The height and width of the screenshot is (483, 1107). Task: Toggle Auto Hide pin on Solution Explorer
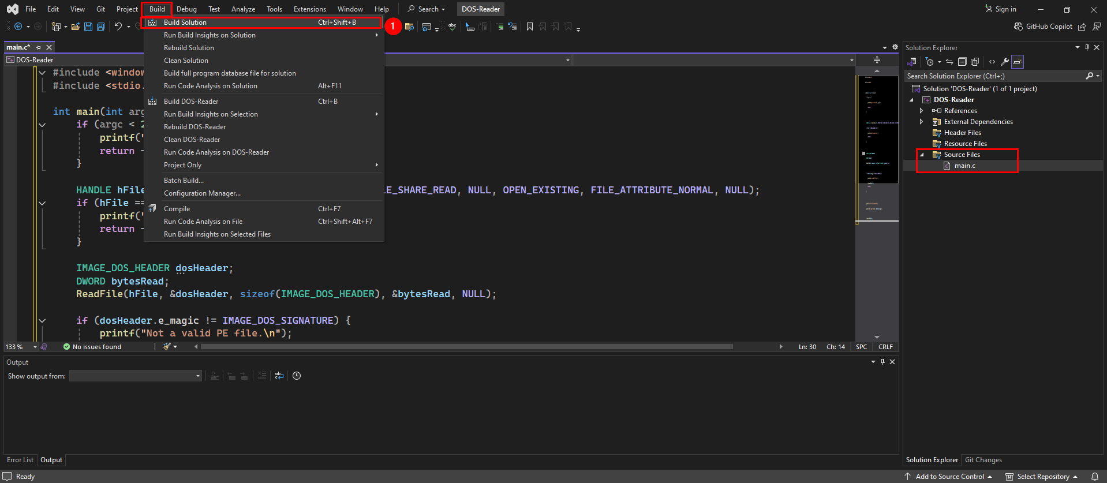point(1087,47)
